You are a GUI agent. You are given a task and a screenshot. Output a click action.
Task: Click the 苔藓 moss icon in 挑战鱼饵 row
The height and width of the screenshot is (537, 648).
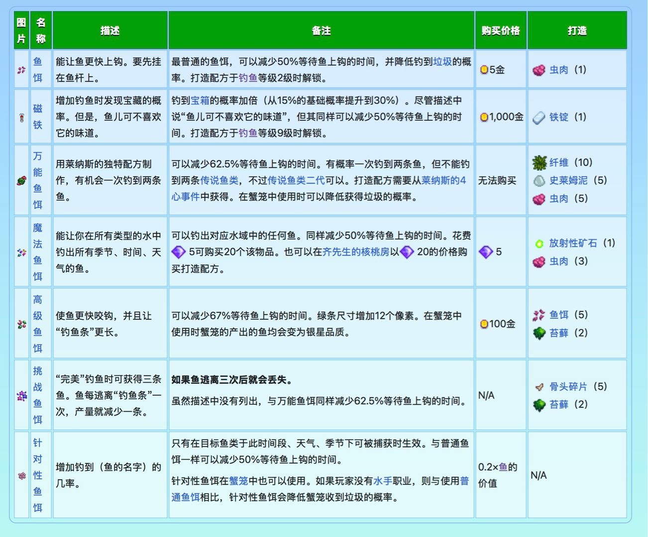tap(539, 405)
